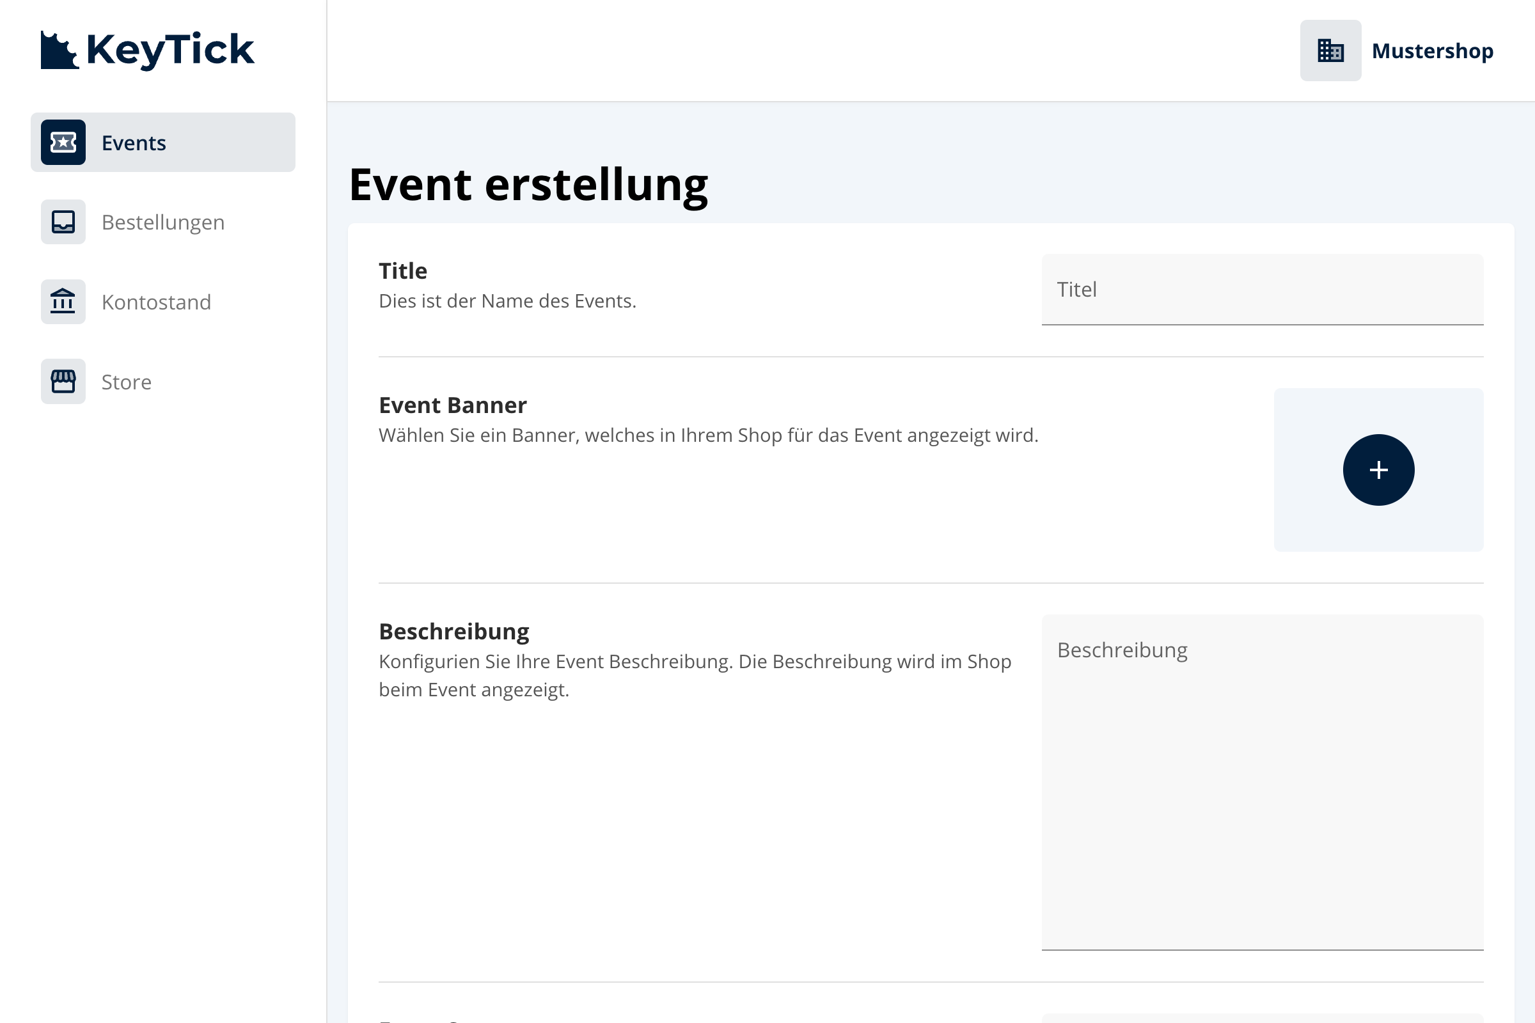Image resolution: width=1535 pixels, height=1023 pixels.
Task: Click the Bestellungen inbox tray icon
Action: [63, 222]
